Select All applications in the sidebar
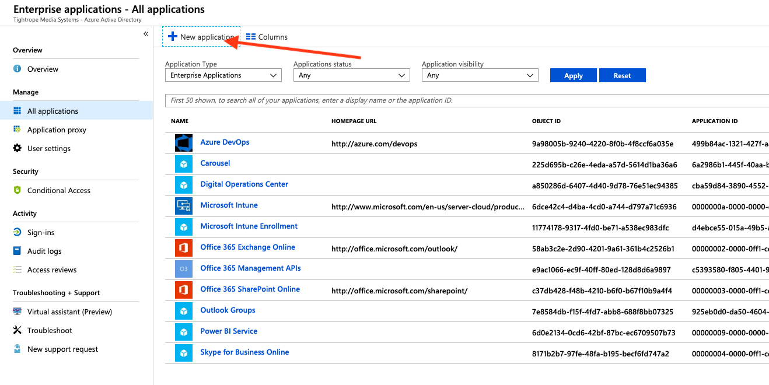 (x=76, y=111)
